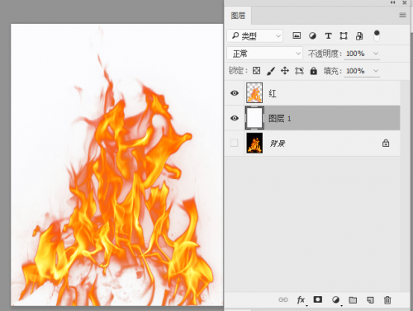
Task: Filter for adjustment layers icon
Action: point(312,35)
